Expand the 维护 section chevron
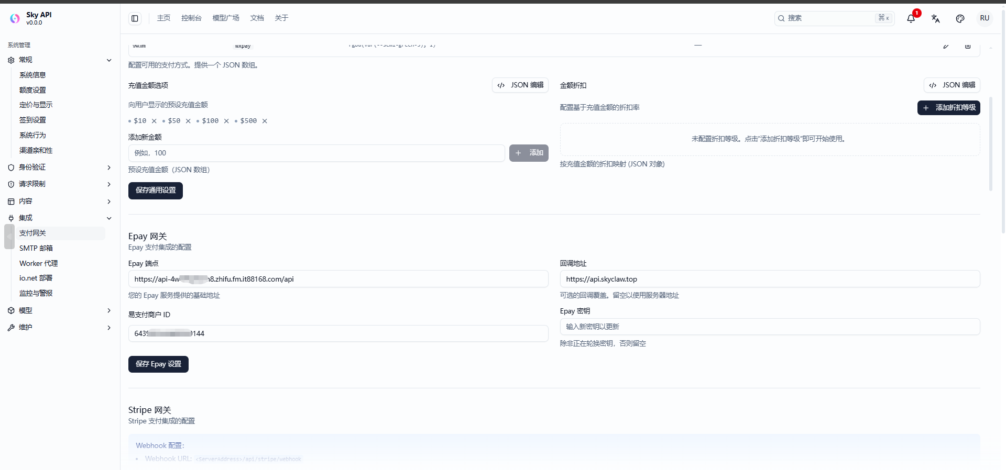 point(109,328)
